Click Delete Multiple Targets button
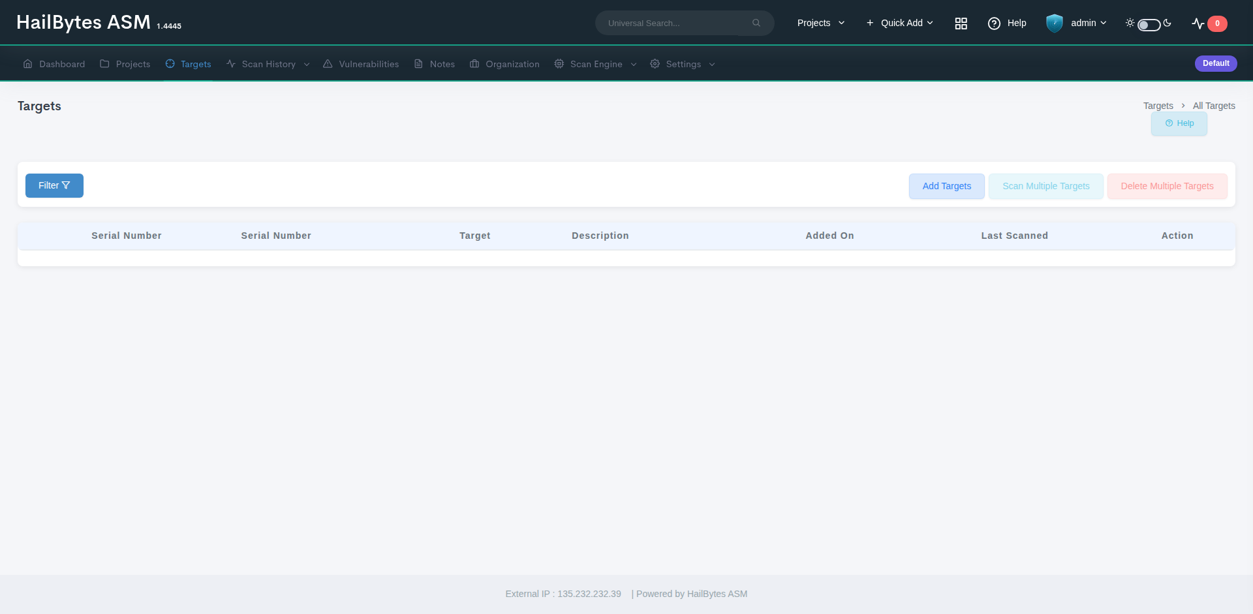The width and height of the screenshot is (1253, 614). [1168, 186]
